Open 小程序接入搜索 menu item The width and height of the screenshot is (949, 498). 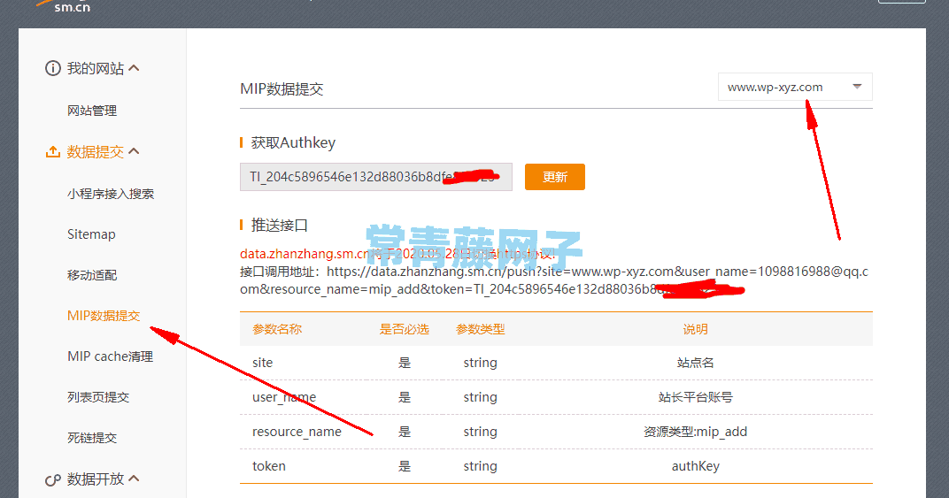click(111, 194)
